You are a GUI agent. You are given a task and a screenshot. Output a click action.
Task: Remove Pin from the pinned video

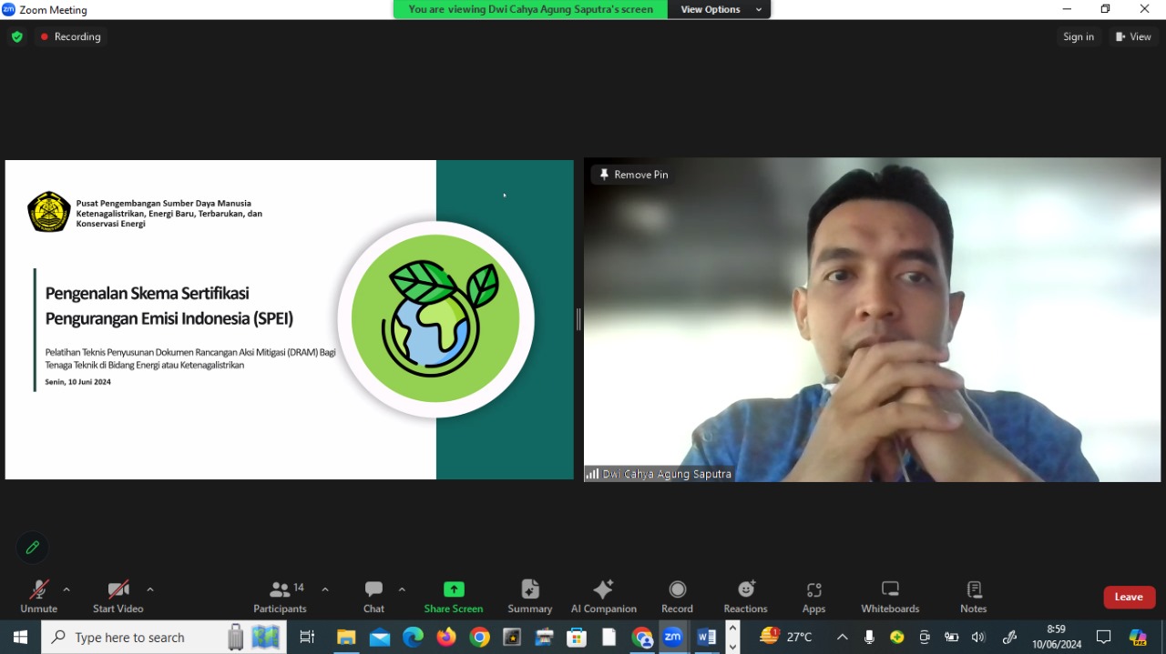click(633, 175)
